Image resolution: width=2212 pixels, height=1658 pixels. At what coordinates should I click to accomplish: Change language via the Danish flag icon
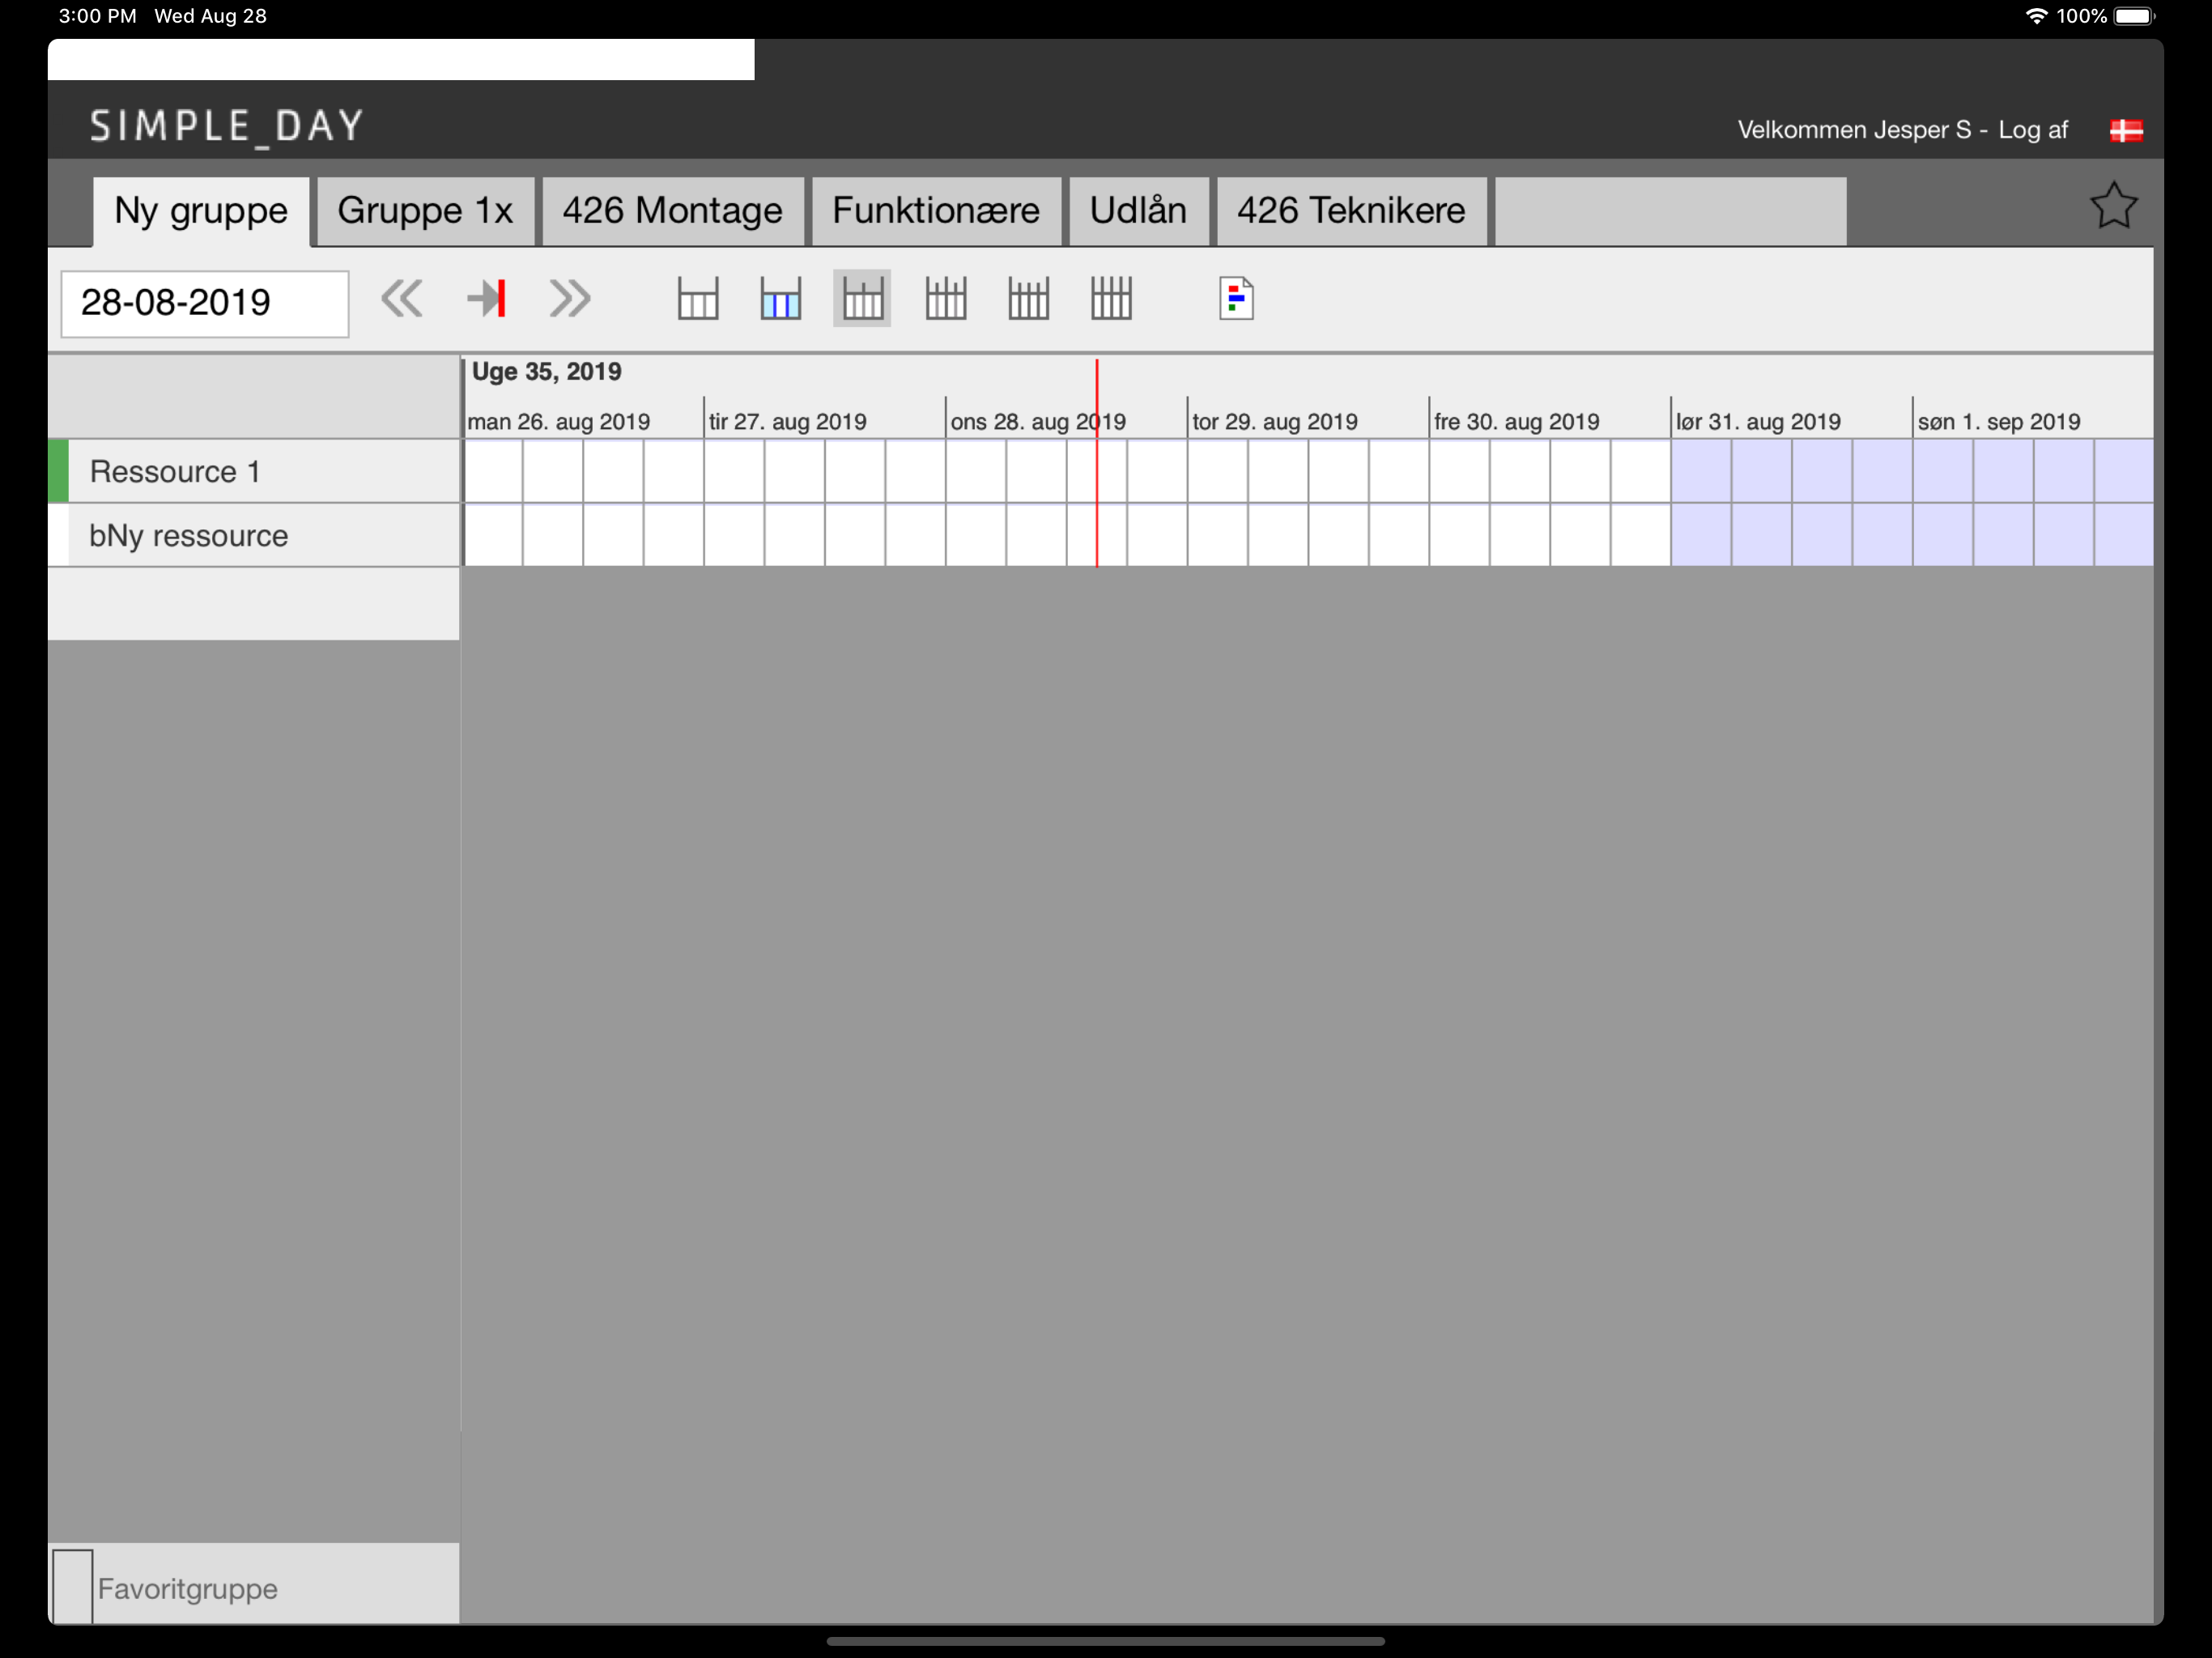[x=2126, y=130]
